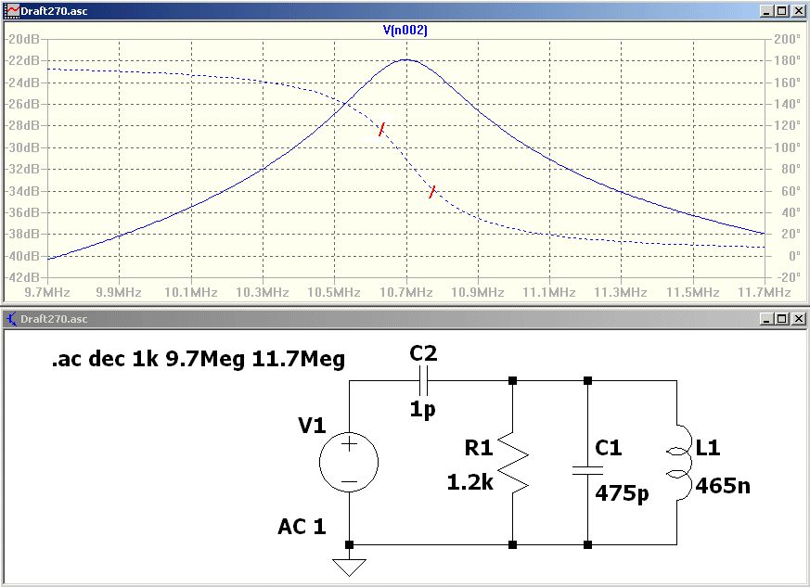Click the 9.7MHz frequency axis label
This screenshot has height=587, width=810.
(47, 292)
